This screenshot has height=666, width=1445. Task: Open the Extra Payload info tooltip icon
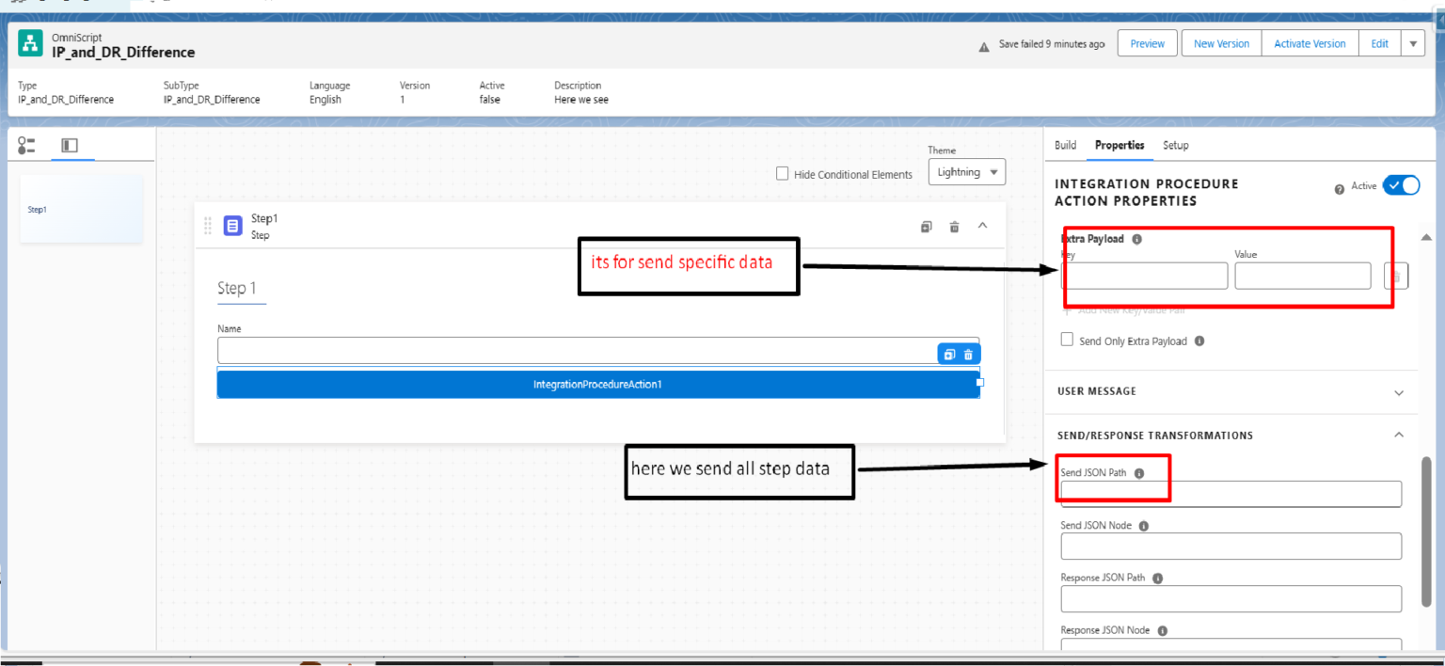coord(1135,239)
